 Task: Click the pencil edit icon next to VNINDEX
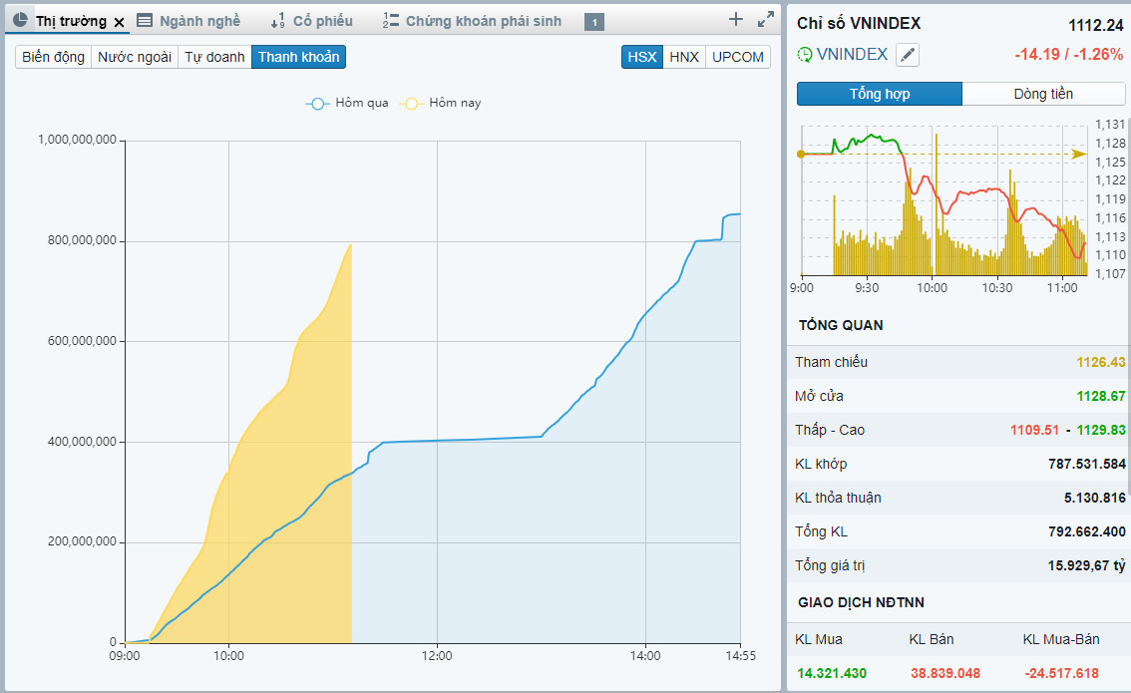tap(907, 56)
